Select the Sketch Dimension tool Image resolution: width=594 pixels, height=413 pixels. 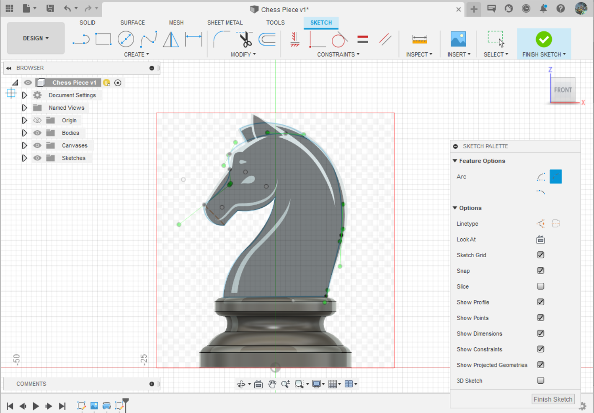pyautogui.click(x=194, y=39)
